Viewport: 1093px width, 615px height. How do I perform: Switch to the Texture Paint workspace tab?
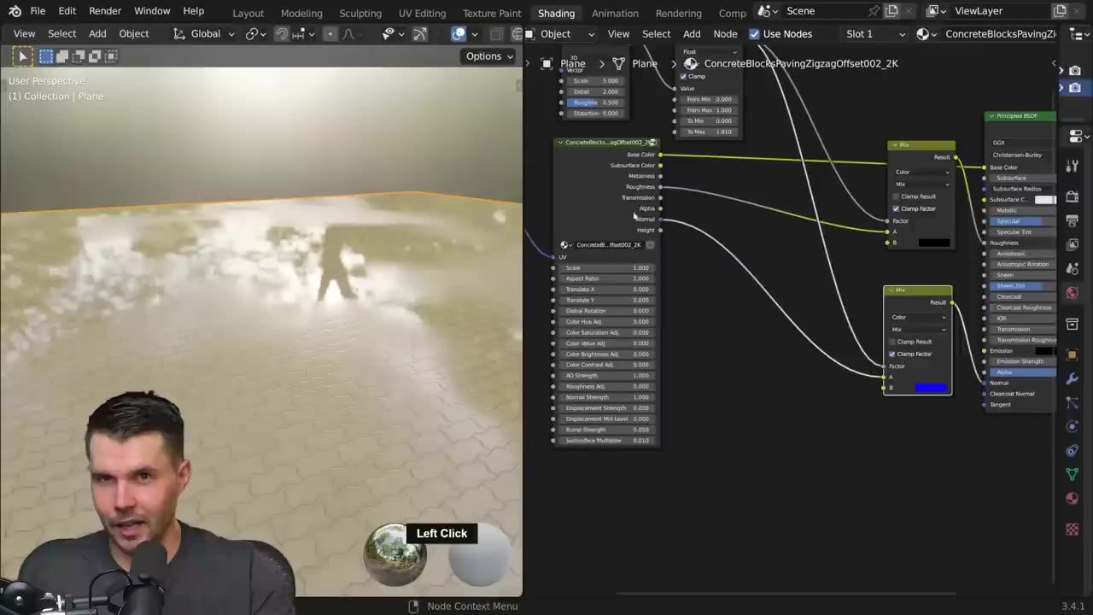pos(492,14)
